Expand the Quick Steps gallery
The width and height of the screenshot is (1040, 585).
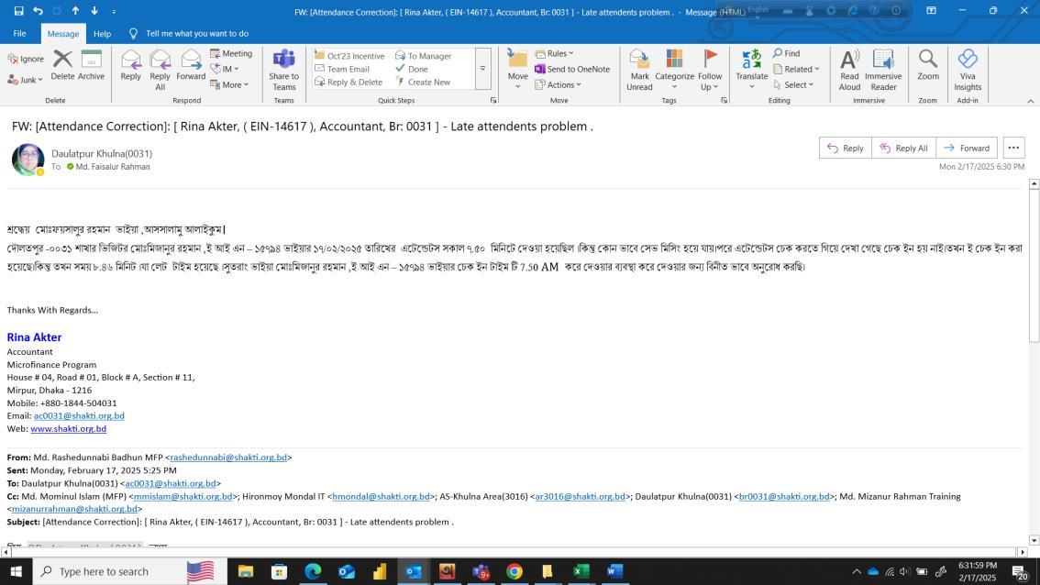coord(482,69)
